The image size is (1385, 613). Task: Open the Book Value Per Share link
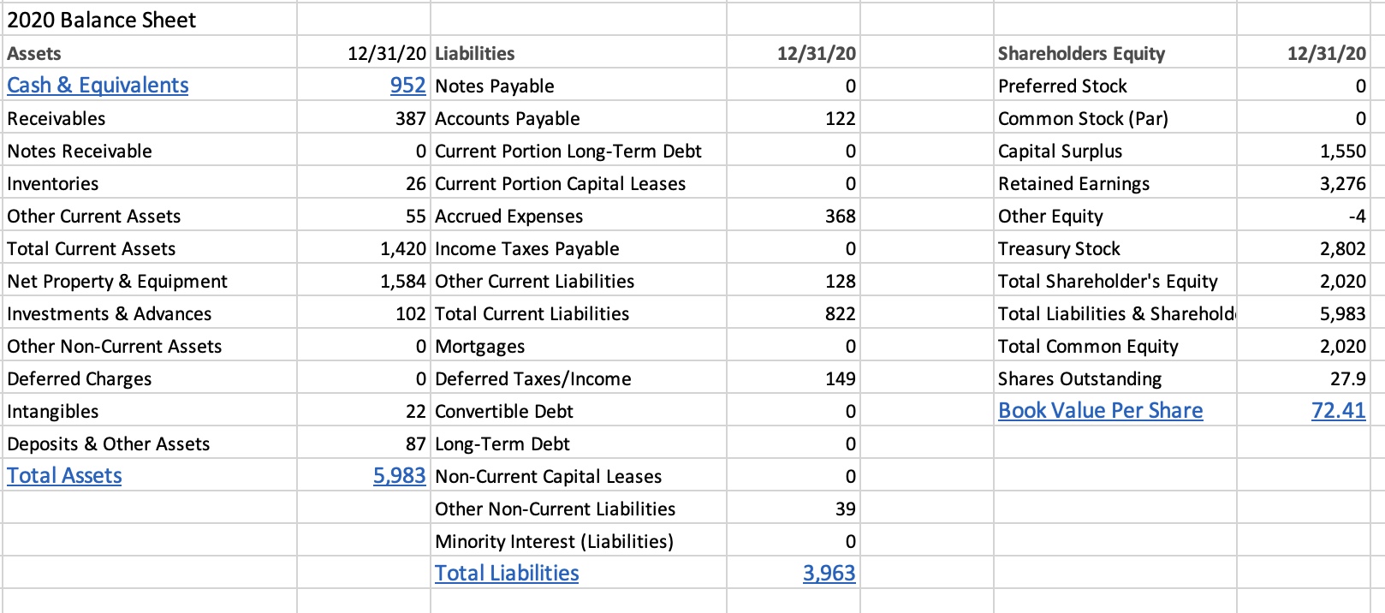pyautogui.click(x=1100, y=411)
